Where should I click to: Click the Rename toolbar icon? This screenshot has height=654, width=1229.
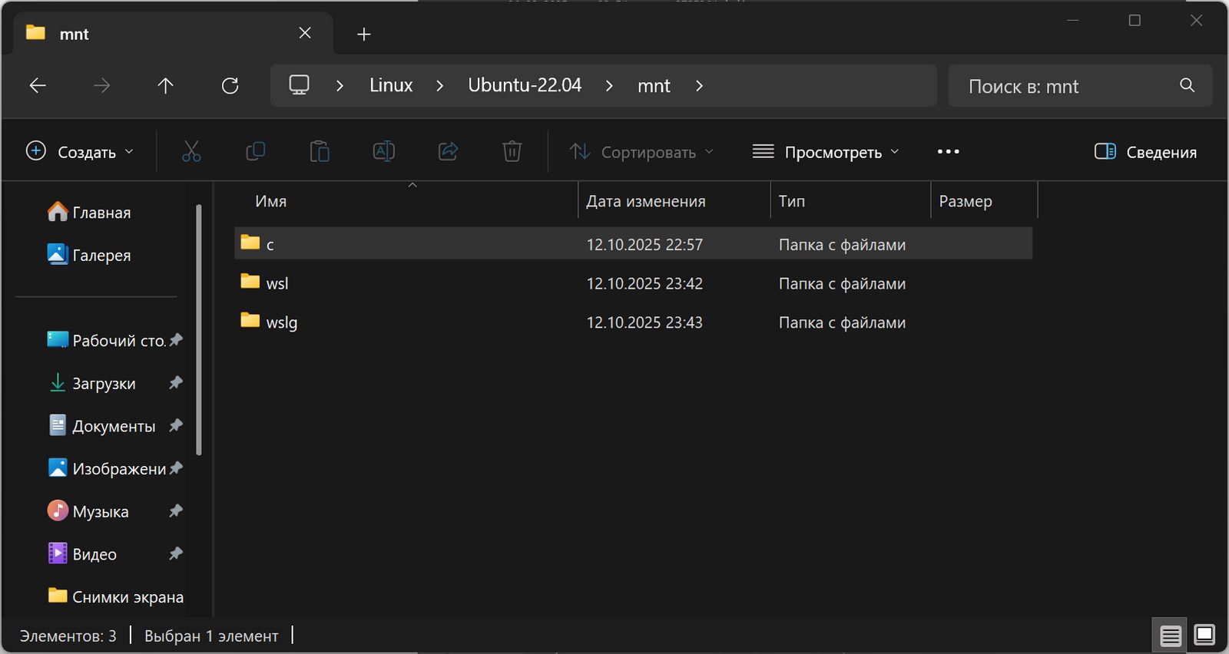pyautogui.click(x=383, y=152)
